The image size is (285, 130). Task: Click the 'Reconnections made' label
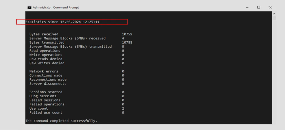point(48,80)
